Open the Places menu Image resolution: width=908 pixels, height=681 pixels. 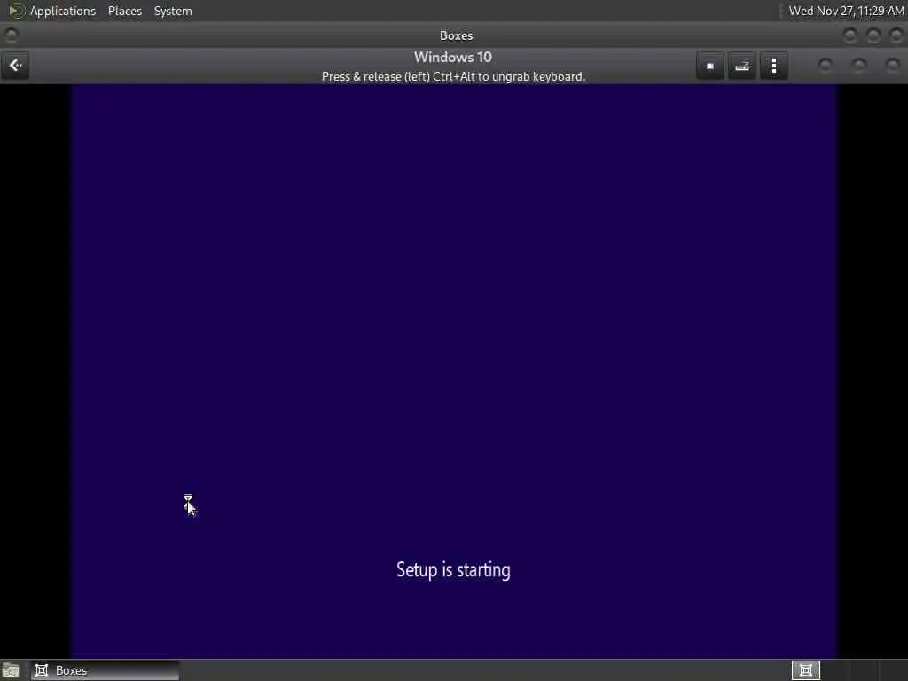coord(124,11)
